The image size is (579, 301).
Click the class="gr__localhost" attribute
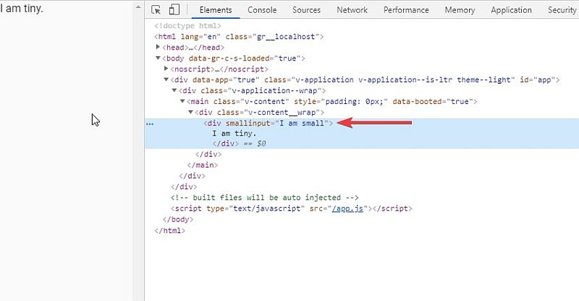point(273,37)
